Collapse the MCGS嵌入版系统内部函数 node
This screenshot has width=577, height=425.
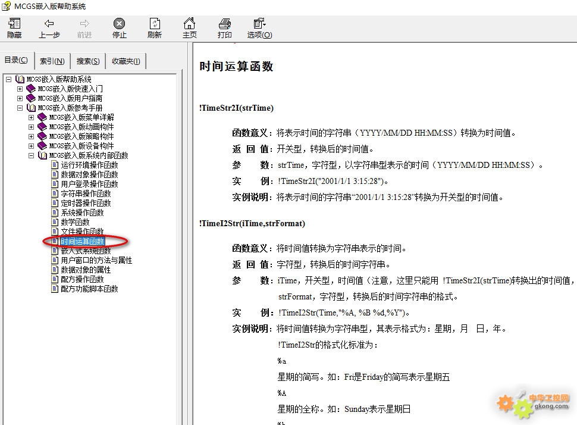pos(32,156)
